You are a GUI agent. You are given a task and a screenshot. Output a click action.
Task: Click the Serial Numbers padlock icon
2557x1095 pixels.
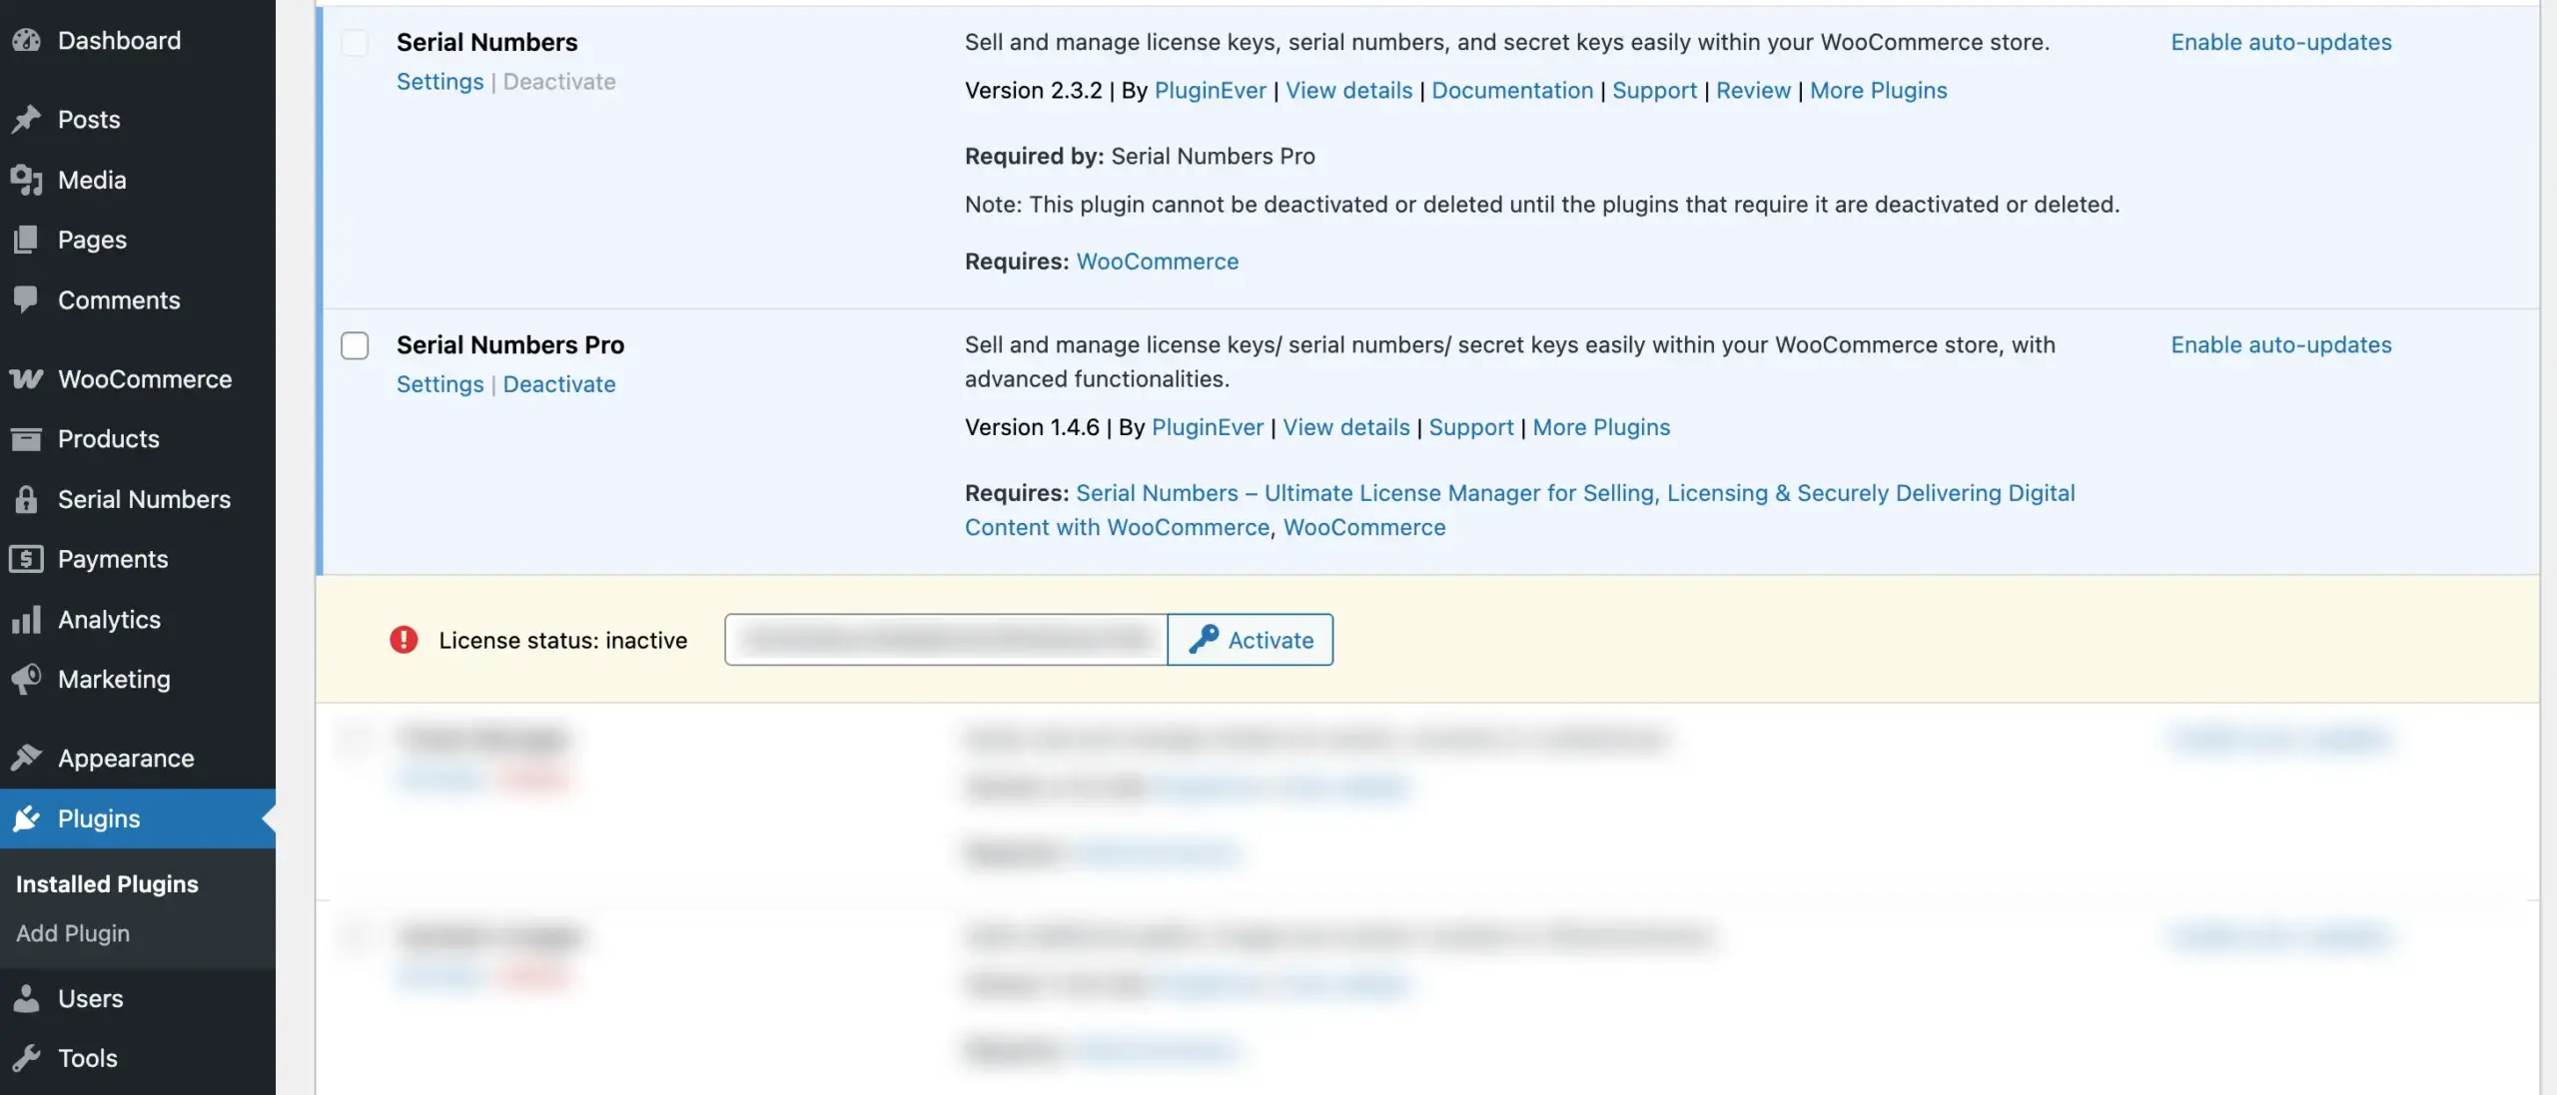pyautogui.click(x=26, y=499)
